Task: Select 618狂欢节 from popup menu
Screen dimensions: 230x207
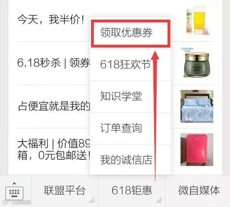Action: click(x=130, y=64)
